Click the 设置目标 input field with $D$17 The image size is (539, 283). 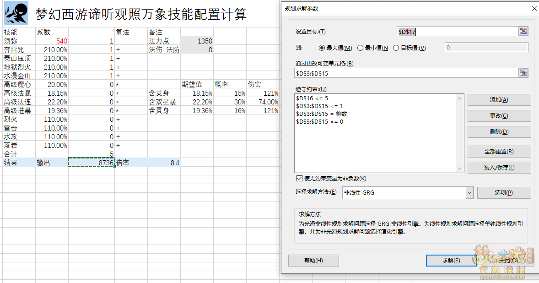coord(458,32)
